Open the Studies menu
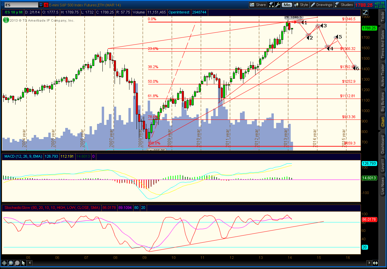387x269 pixels. click(x=344, y=5)
